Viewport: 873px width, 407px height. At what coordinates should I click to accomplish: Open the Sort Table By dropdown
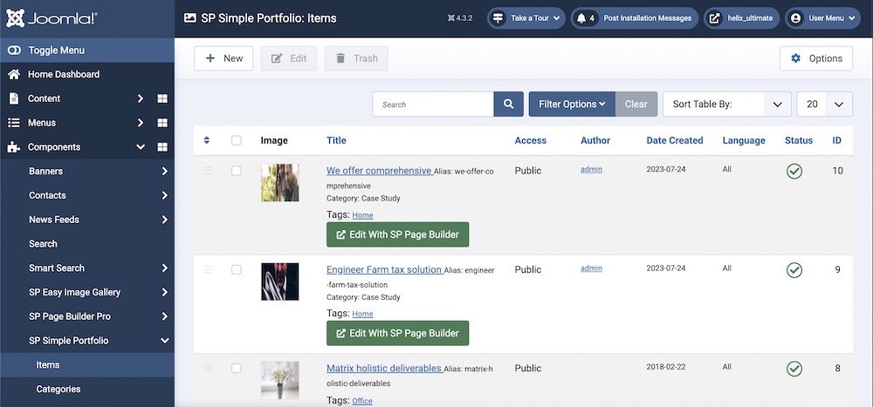pyautogui.click(x=726, y=105)
